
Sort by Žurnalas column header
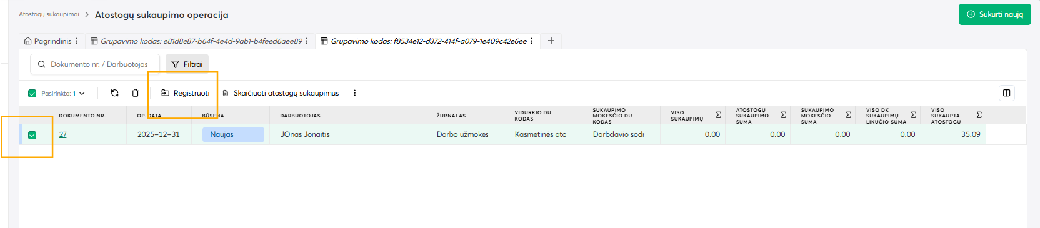[x=451, y=116]
